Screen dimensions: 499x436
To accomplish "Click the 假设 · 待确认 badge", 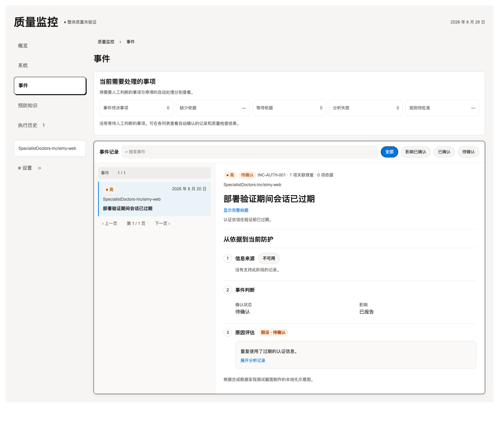I will pyautogui.click(x=273, y=333).
